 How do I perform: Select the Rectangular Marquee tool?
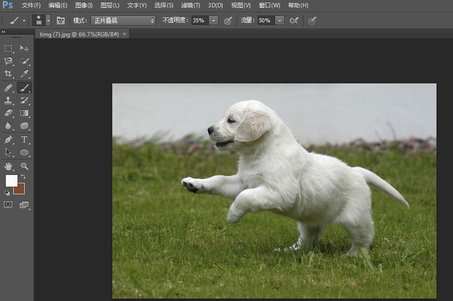tap(8, 48)
